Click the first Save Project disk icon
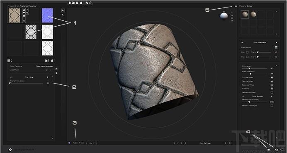 tap(77, 3)
